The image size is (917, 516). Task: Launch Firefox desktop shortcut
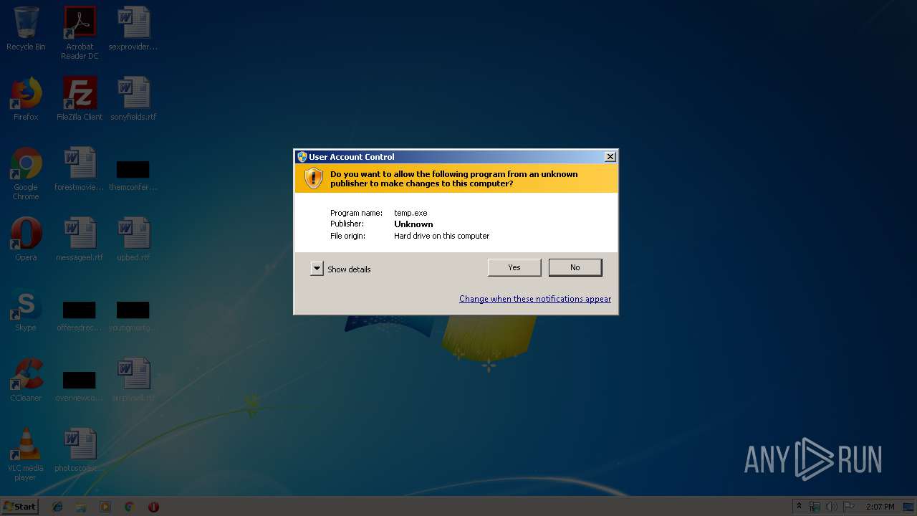point(26,99)
